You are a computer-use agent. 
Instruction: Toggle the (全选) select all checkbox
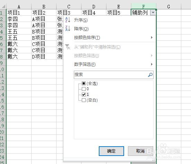point(84,84)
